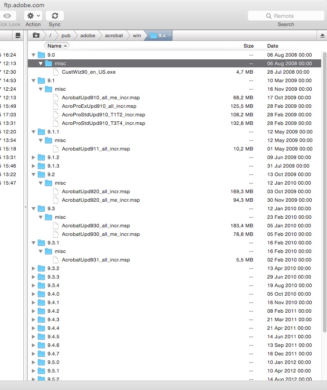The height and width of the screenshot is (390, 327).
Task: Click the file icon of AcrobatUpd920_all_incr.msp
Action: pyautogui.click(x=56, y=191)
